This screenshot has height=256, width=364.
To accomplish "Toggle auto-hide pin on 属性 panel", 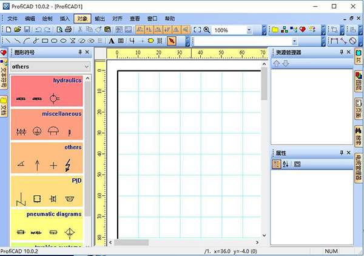I will point(342,153).
